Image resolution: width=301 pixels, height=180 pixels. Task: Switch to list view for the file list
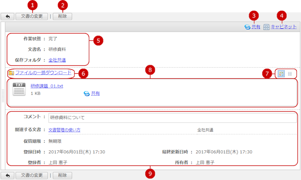290,74
